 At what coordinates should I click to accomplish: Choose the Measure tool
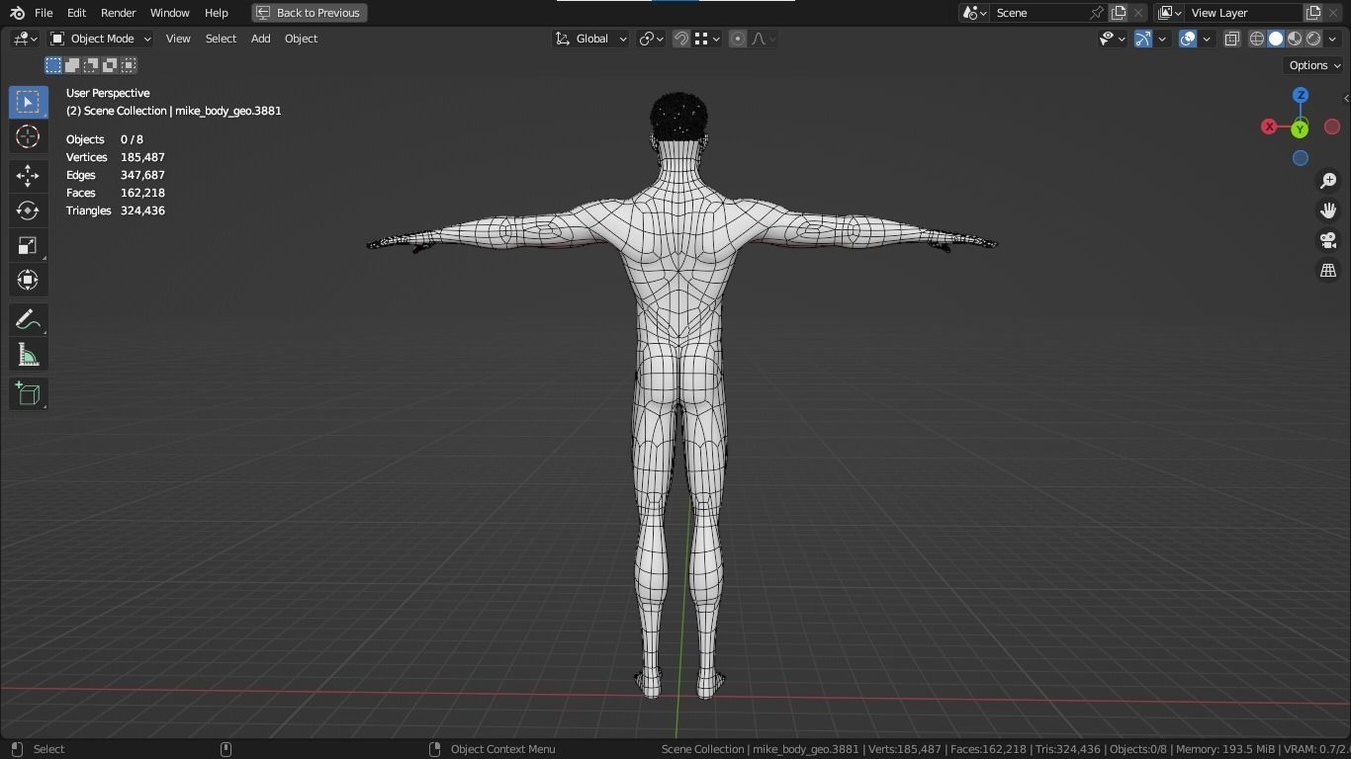tap(28, 355)
